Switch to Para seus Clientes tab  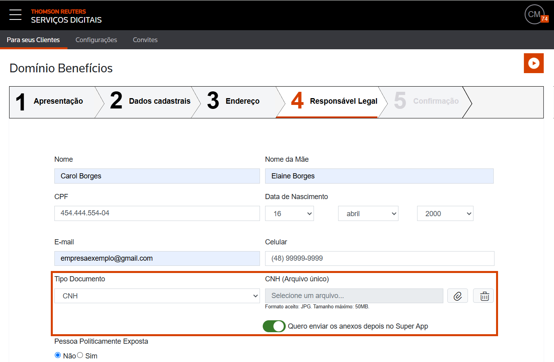click(x=33, y=40)
